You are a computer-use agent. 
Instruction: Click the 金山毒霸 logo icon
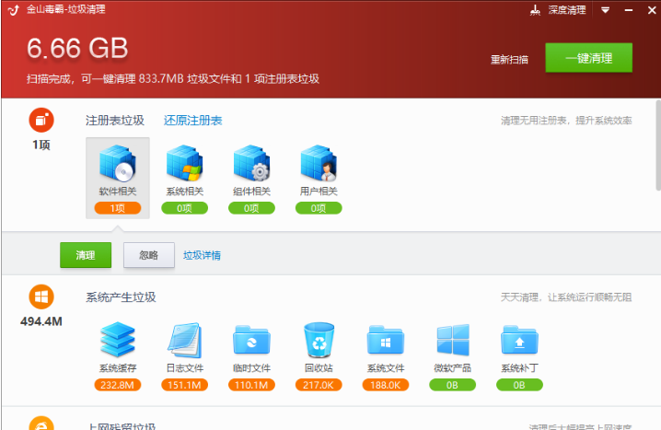(x=14, y=10)
